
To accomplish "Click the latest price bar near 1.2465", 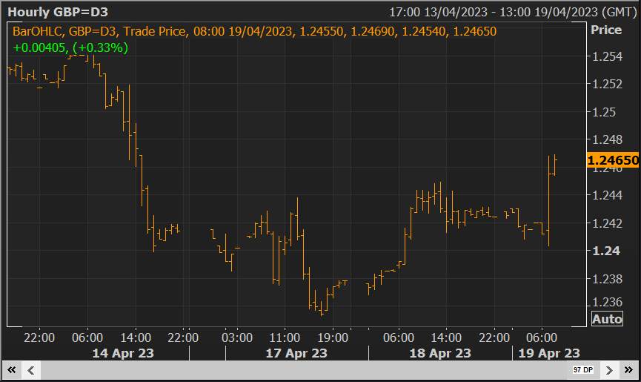I will [x=555, y=165].
